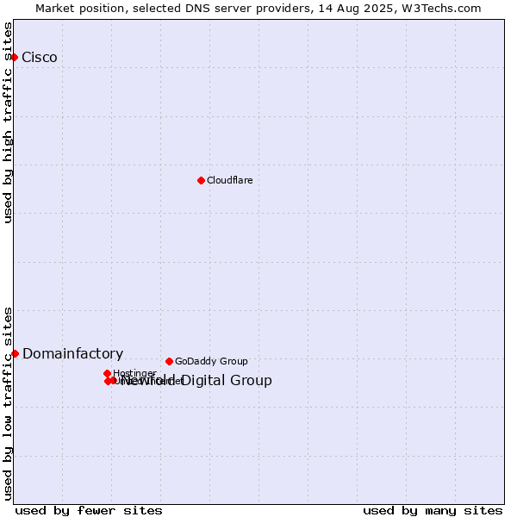517x517 pixels.
Task: Select the Newfold Digital Group label
Action: pos(196,381)
